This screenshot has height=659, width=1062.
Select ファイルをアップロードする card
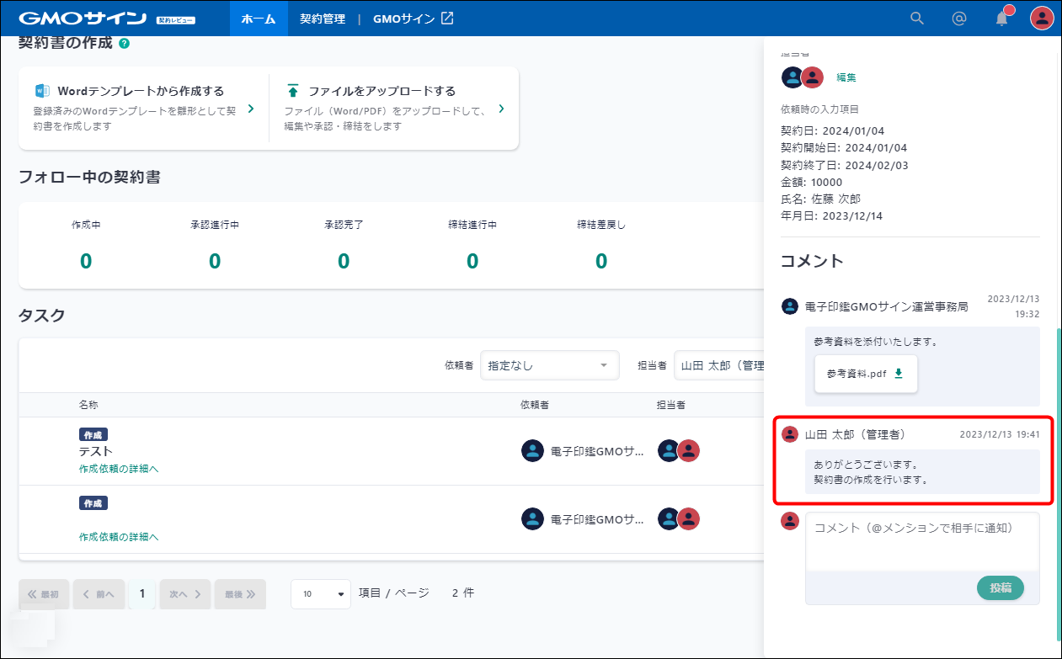pyautogui.click(x=393, y=109)
